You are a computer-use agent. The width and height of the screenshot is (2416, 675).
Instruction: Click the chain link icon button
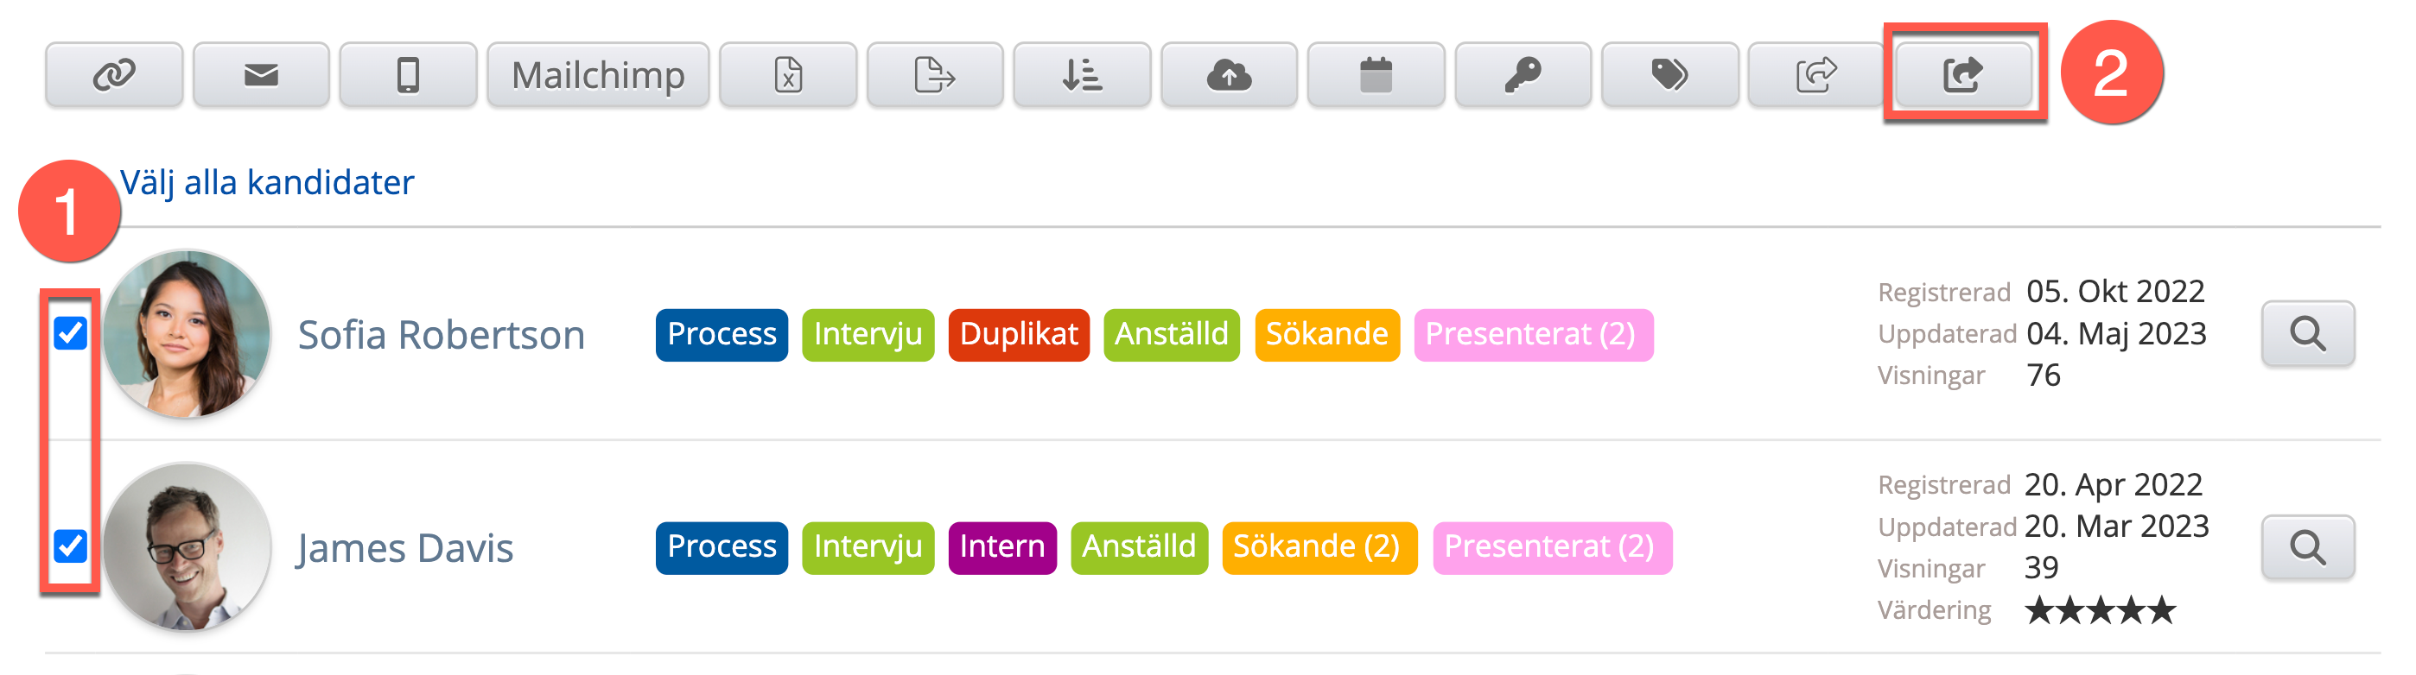click(113, 74)
